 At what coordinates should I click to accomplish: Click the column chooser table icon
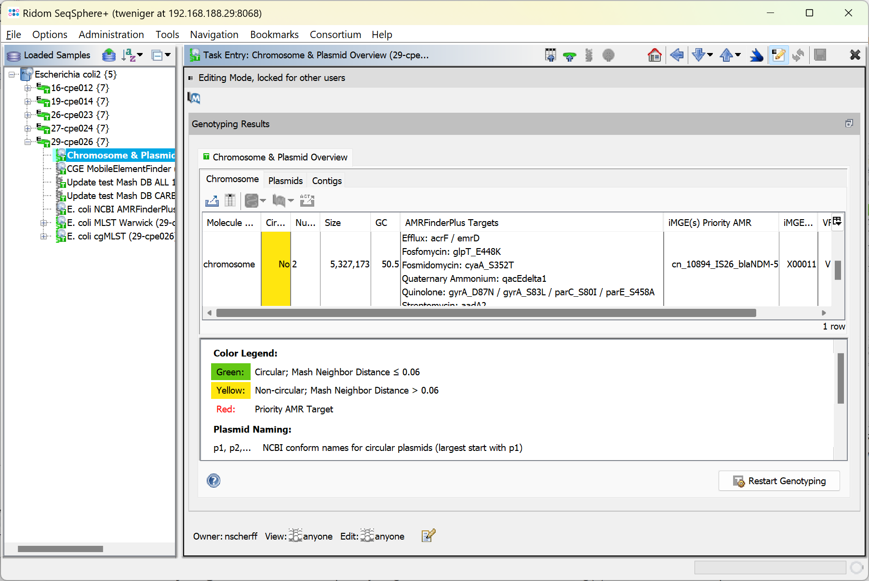tap(837, 222)
